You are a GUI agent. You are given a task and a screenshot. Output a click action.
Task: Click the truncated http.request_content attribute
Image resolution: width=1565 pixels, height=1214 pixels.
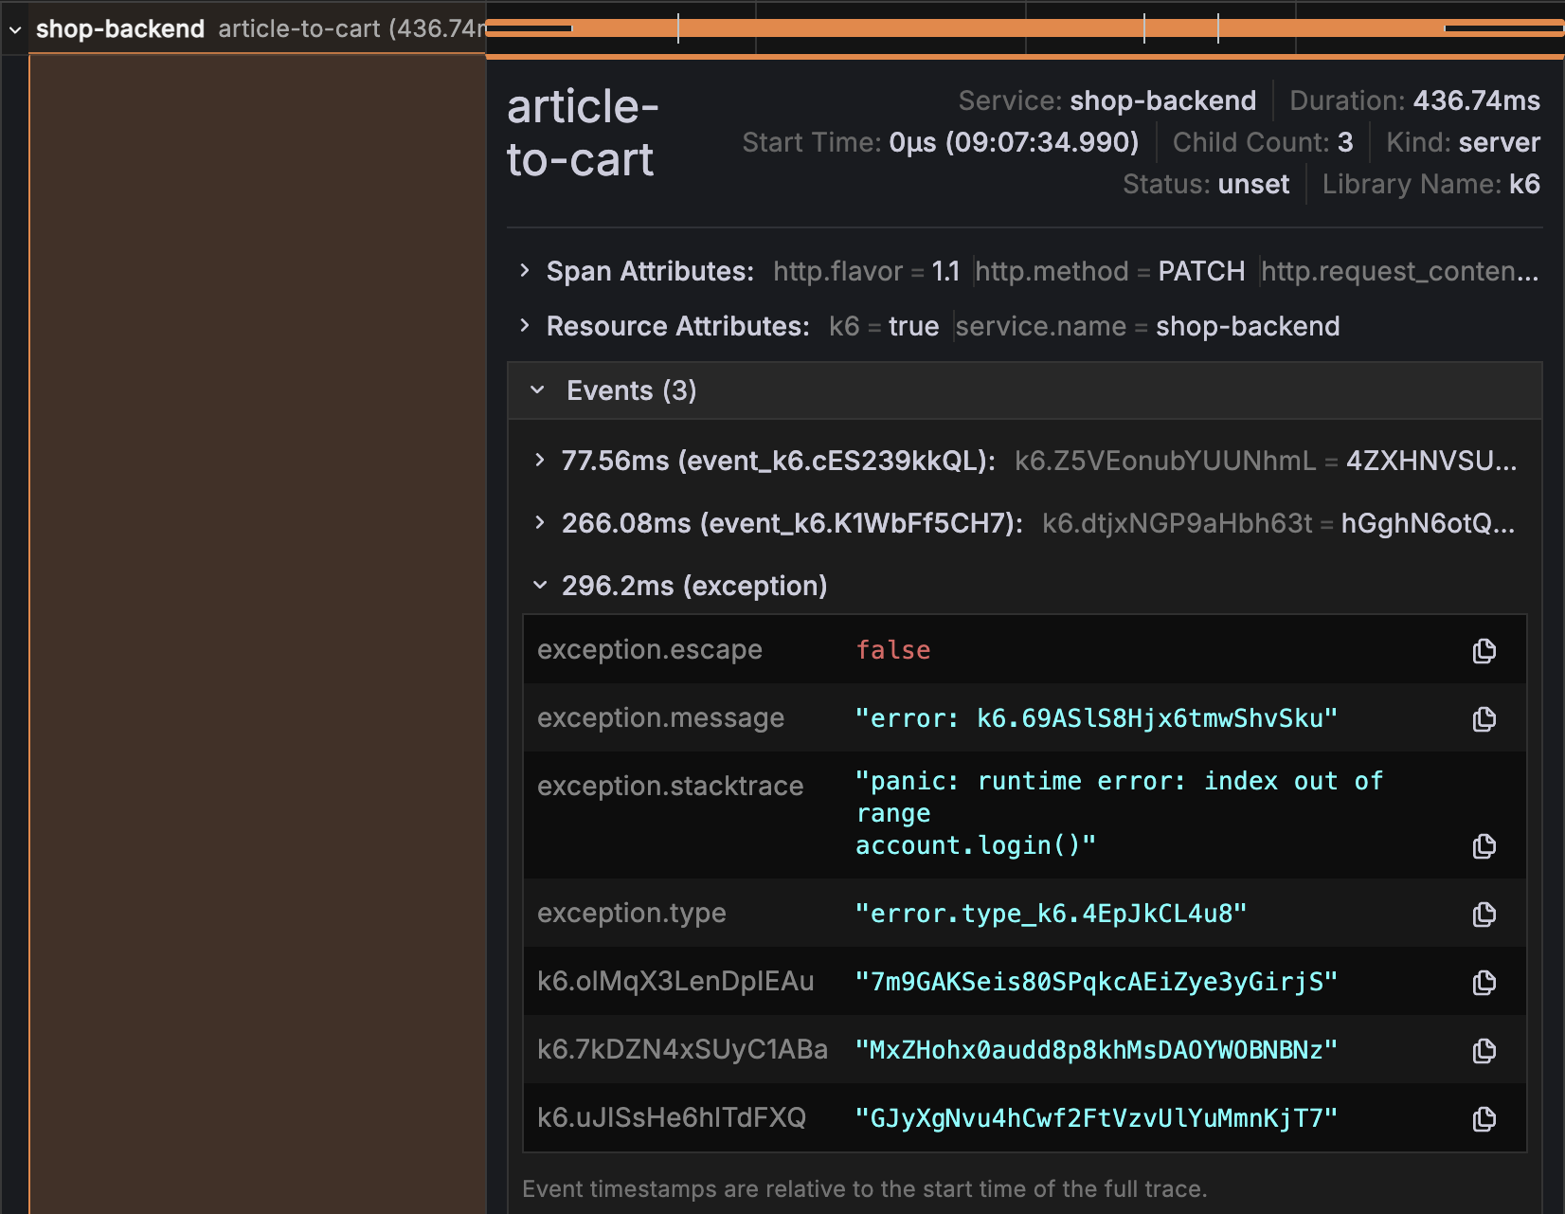(1400, 271)
